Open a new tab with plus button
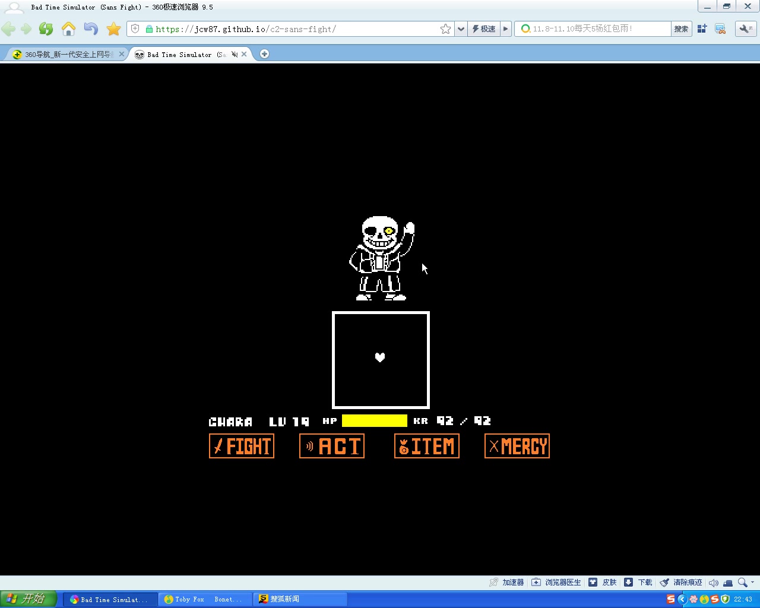The image size is (760, 608). point(264,54)
